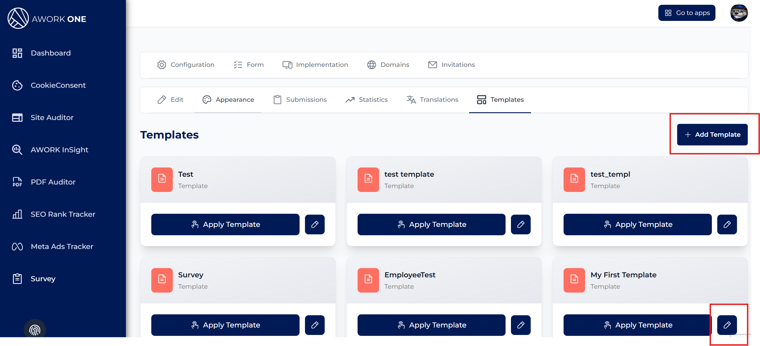Image resolution: width=760 pixels, height=346 pixels.
Task: Open the Invitations tab
Action: pos(451,65)
